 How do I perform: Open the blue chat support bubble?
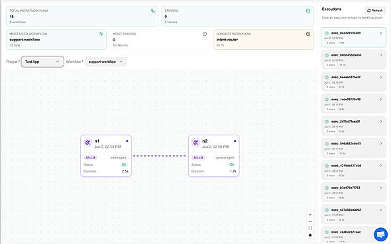pyautogui.click(x=381, y=235)
